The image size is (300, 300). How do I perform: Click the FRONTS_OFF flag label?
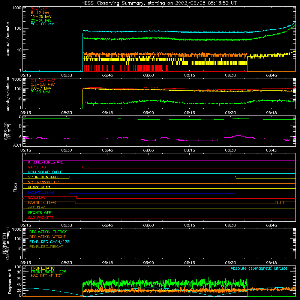tap(40, 213)
